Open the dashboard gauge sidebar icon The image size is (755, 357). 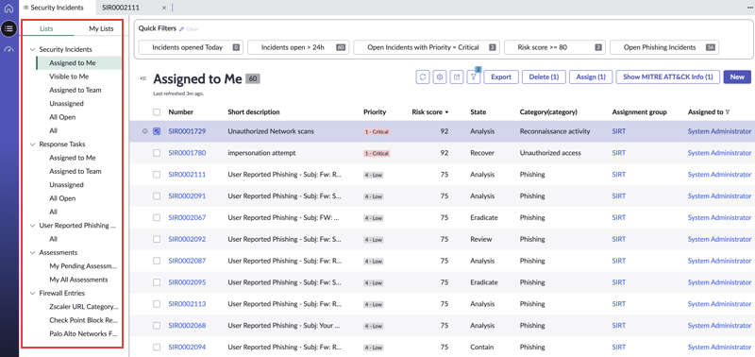pos(8,49)
